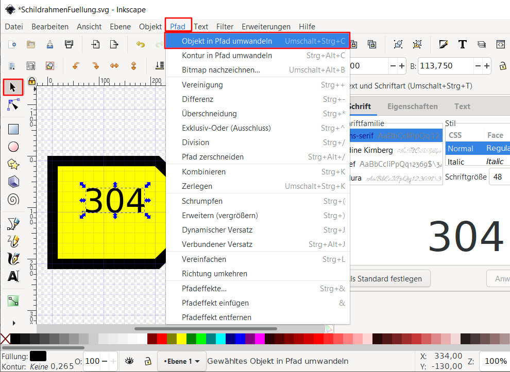Choose 'Kontur in Pfad umwandeln' menu entry
This screenshot has height=372, width=510.
coord(227,56)
